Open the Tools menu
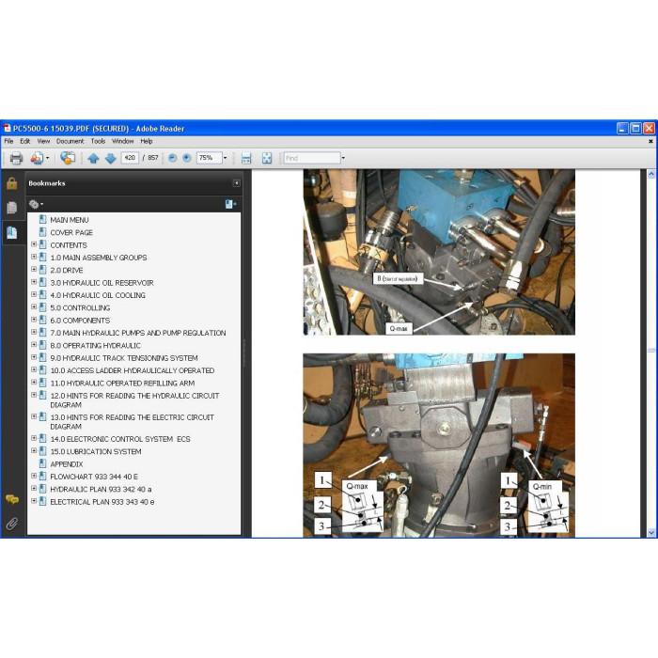Screen dimensions: 658x658 (98, 141)
